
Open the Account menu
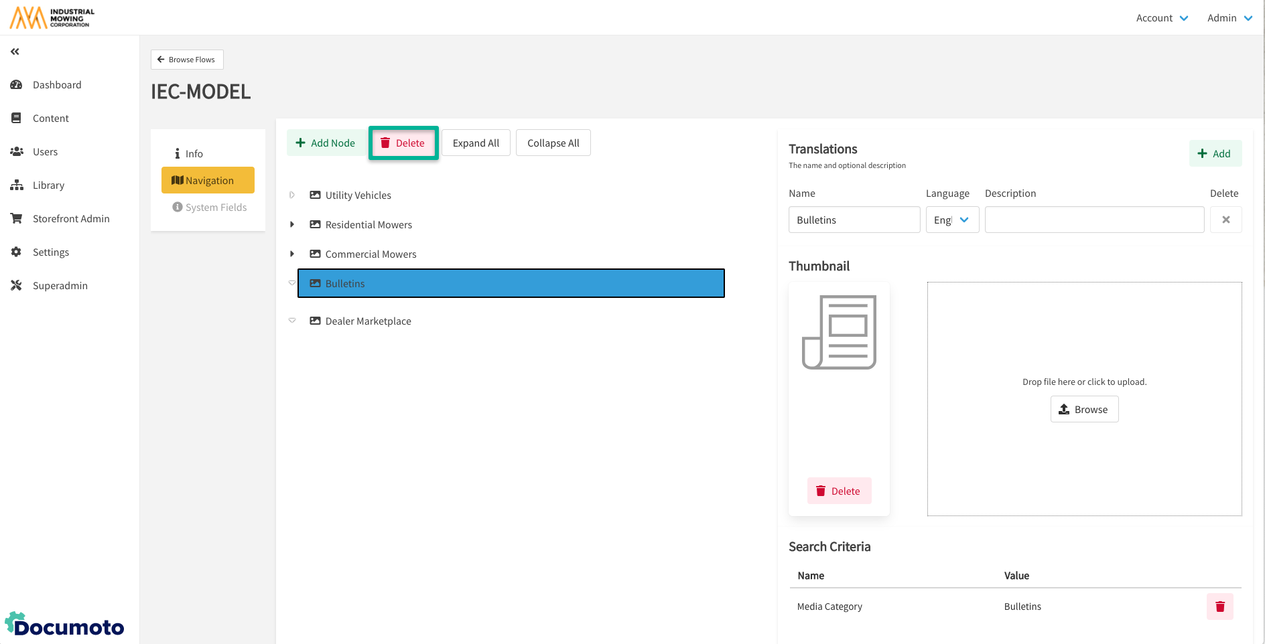(1161, 18)
